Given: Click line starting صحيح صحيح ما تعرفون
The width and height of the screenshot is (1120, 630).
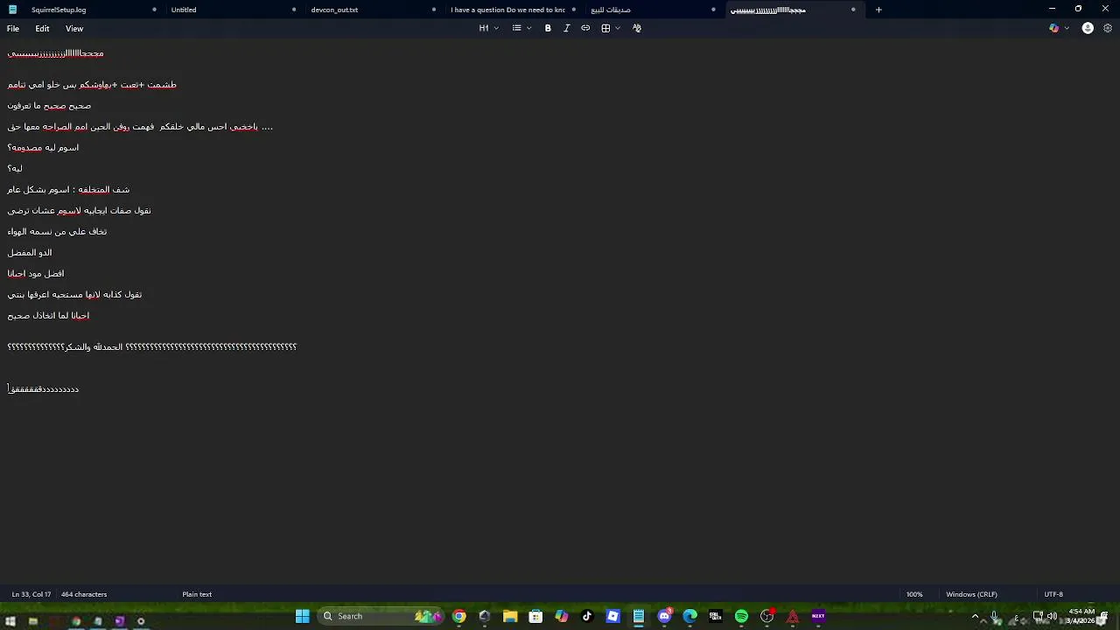Looking at the screenshot, I should pyautogui.click(x=49, y=106).
